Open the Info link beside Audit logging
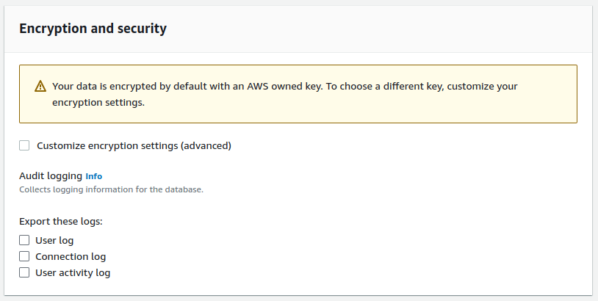 94,176
